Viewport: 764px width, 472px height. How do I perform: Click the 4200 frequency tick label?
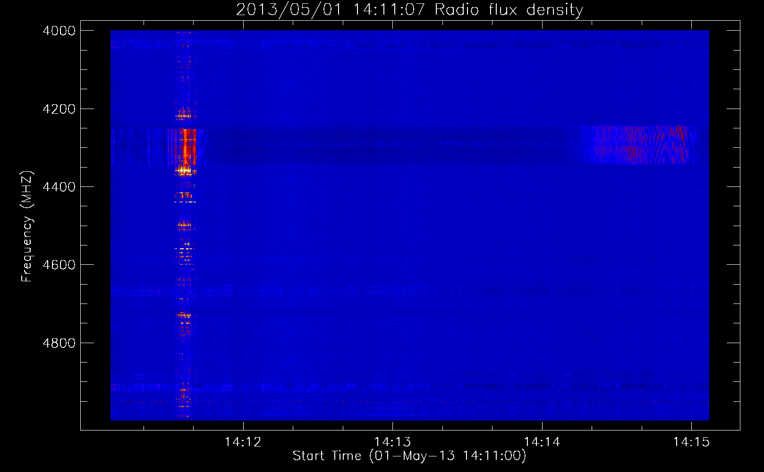59,109
